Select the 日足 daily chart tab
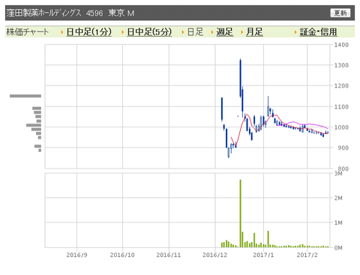360x275 pixels. coord(195,32)
